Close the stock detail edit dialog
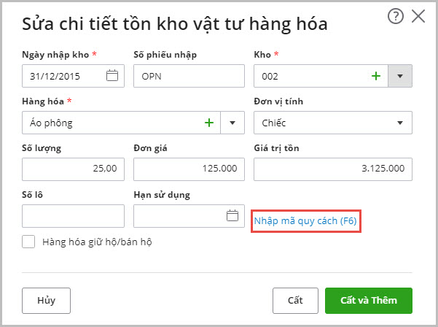The width and height of the screenshot is (438, 327). (x=418, y=17)
